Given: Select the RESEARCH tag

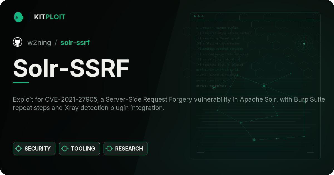Looking at the screenshot, I should point(126,149).
